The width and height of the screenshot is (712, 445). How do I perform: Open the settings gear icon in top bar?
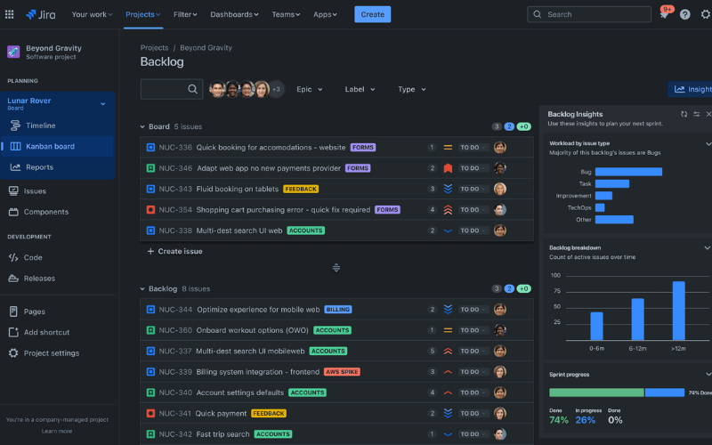coord(706,14)
